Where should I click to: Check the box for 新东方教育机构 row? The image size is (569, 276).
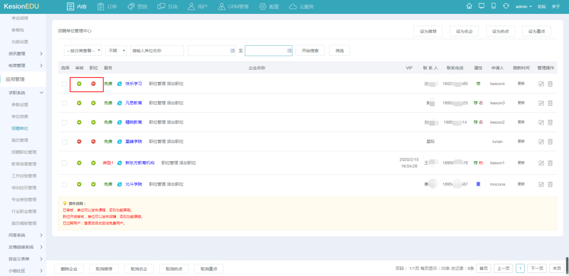(64, 163)
